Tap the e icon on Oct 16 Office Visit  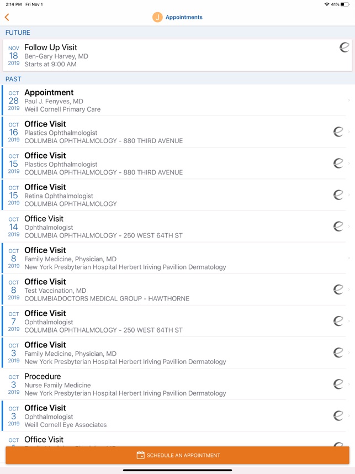[338, 132]
